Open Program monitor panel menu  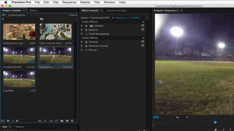pos(181,11)
